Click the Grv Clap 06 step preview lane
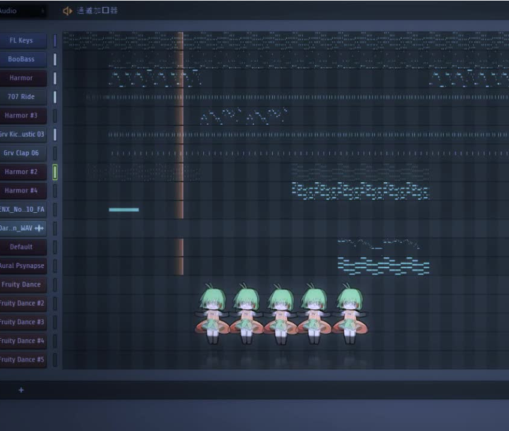This screenshot has width=509, height=431. pos(285,153)
